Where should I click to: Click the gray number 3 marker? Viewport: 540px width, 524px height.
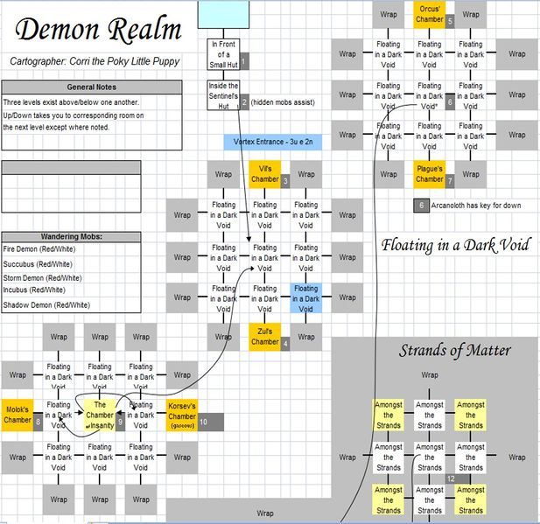(x=285, y=181)
